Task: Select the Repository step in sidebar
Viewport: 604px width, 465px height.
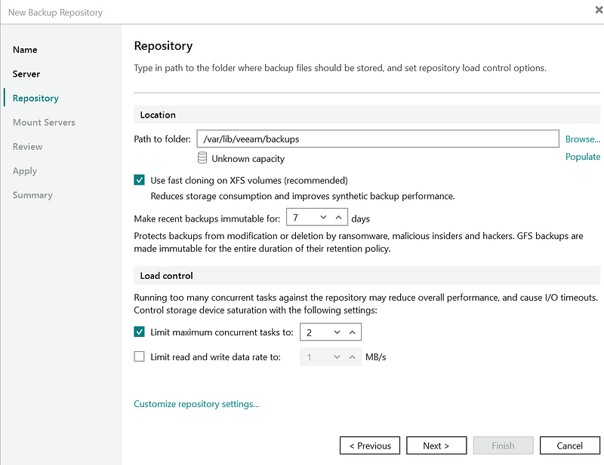Action: [x=35, y=98]
